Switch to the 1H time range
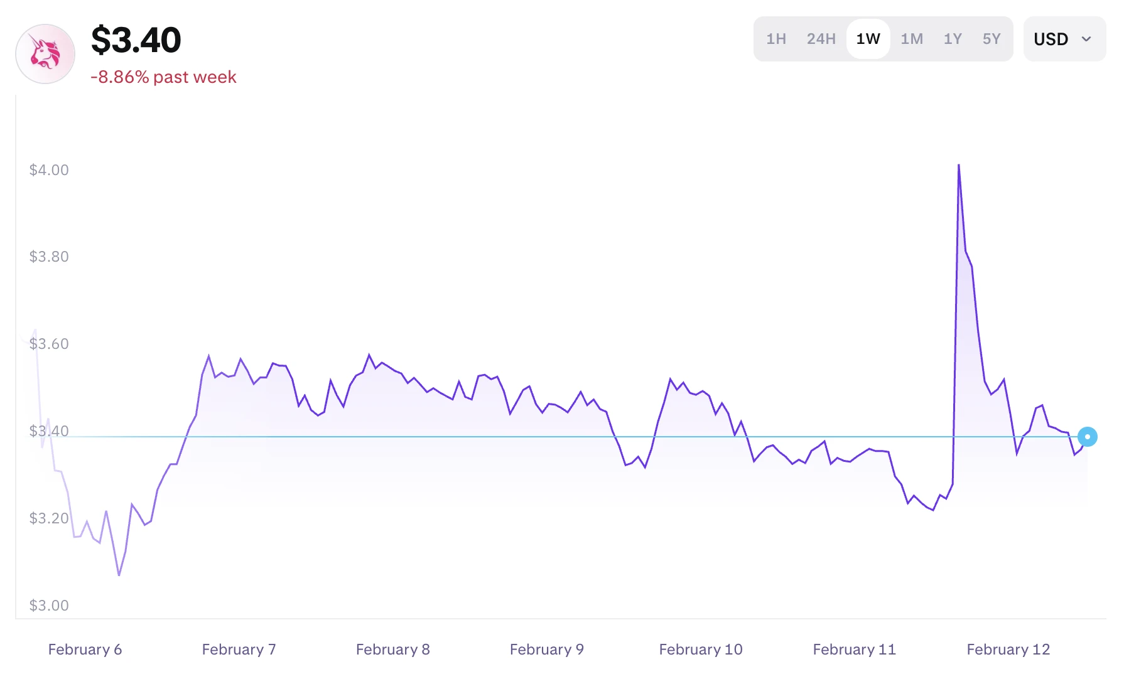 pyautogui.click(x=776, y=39)
